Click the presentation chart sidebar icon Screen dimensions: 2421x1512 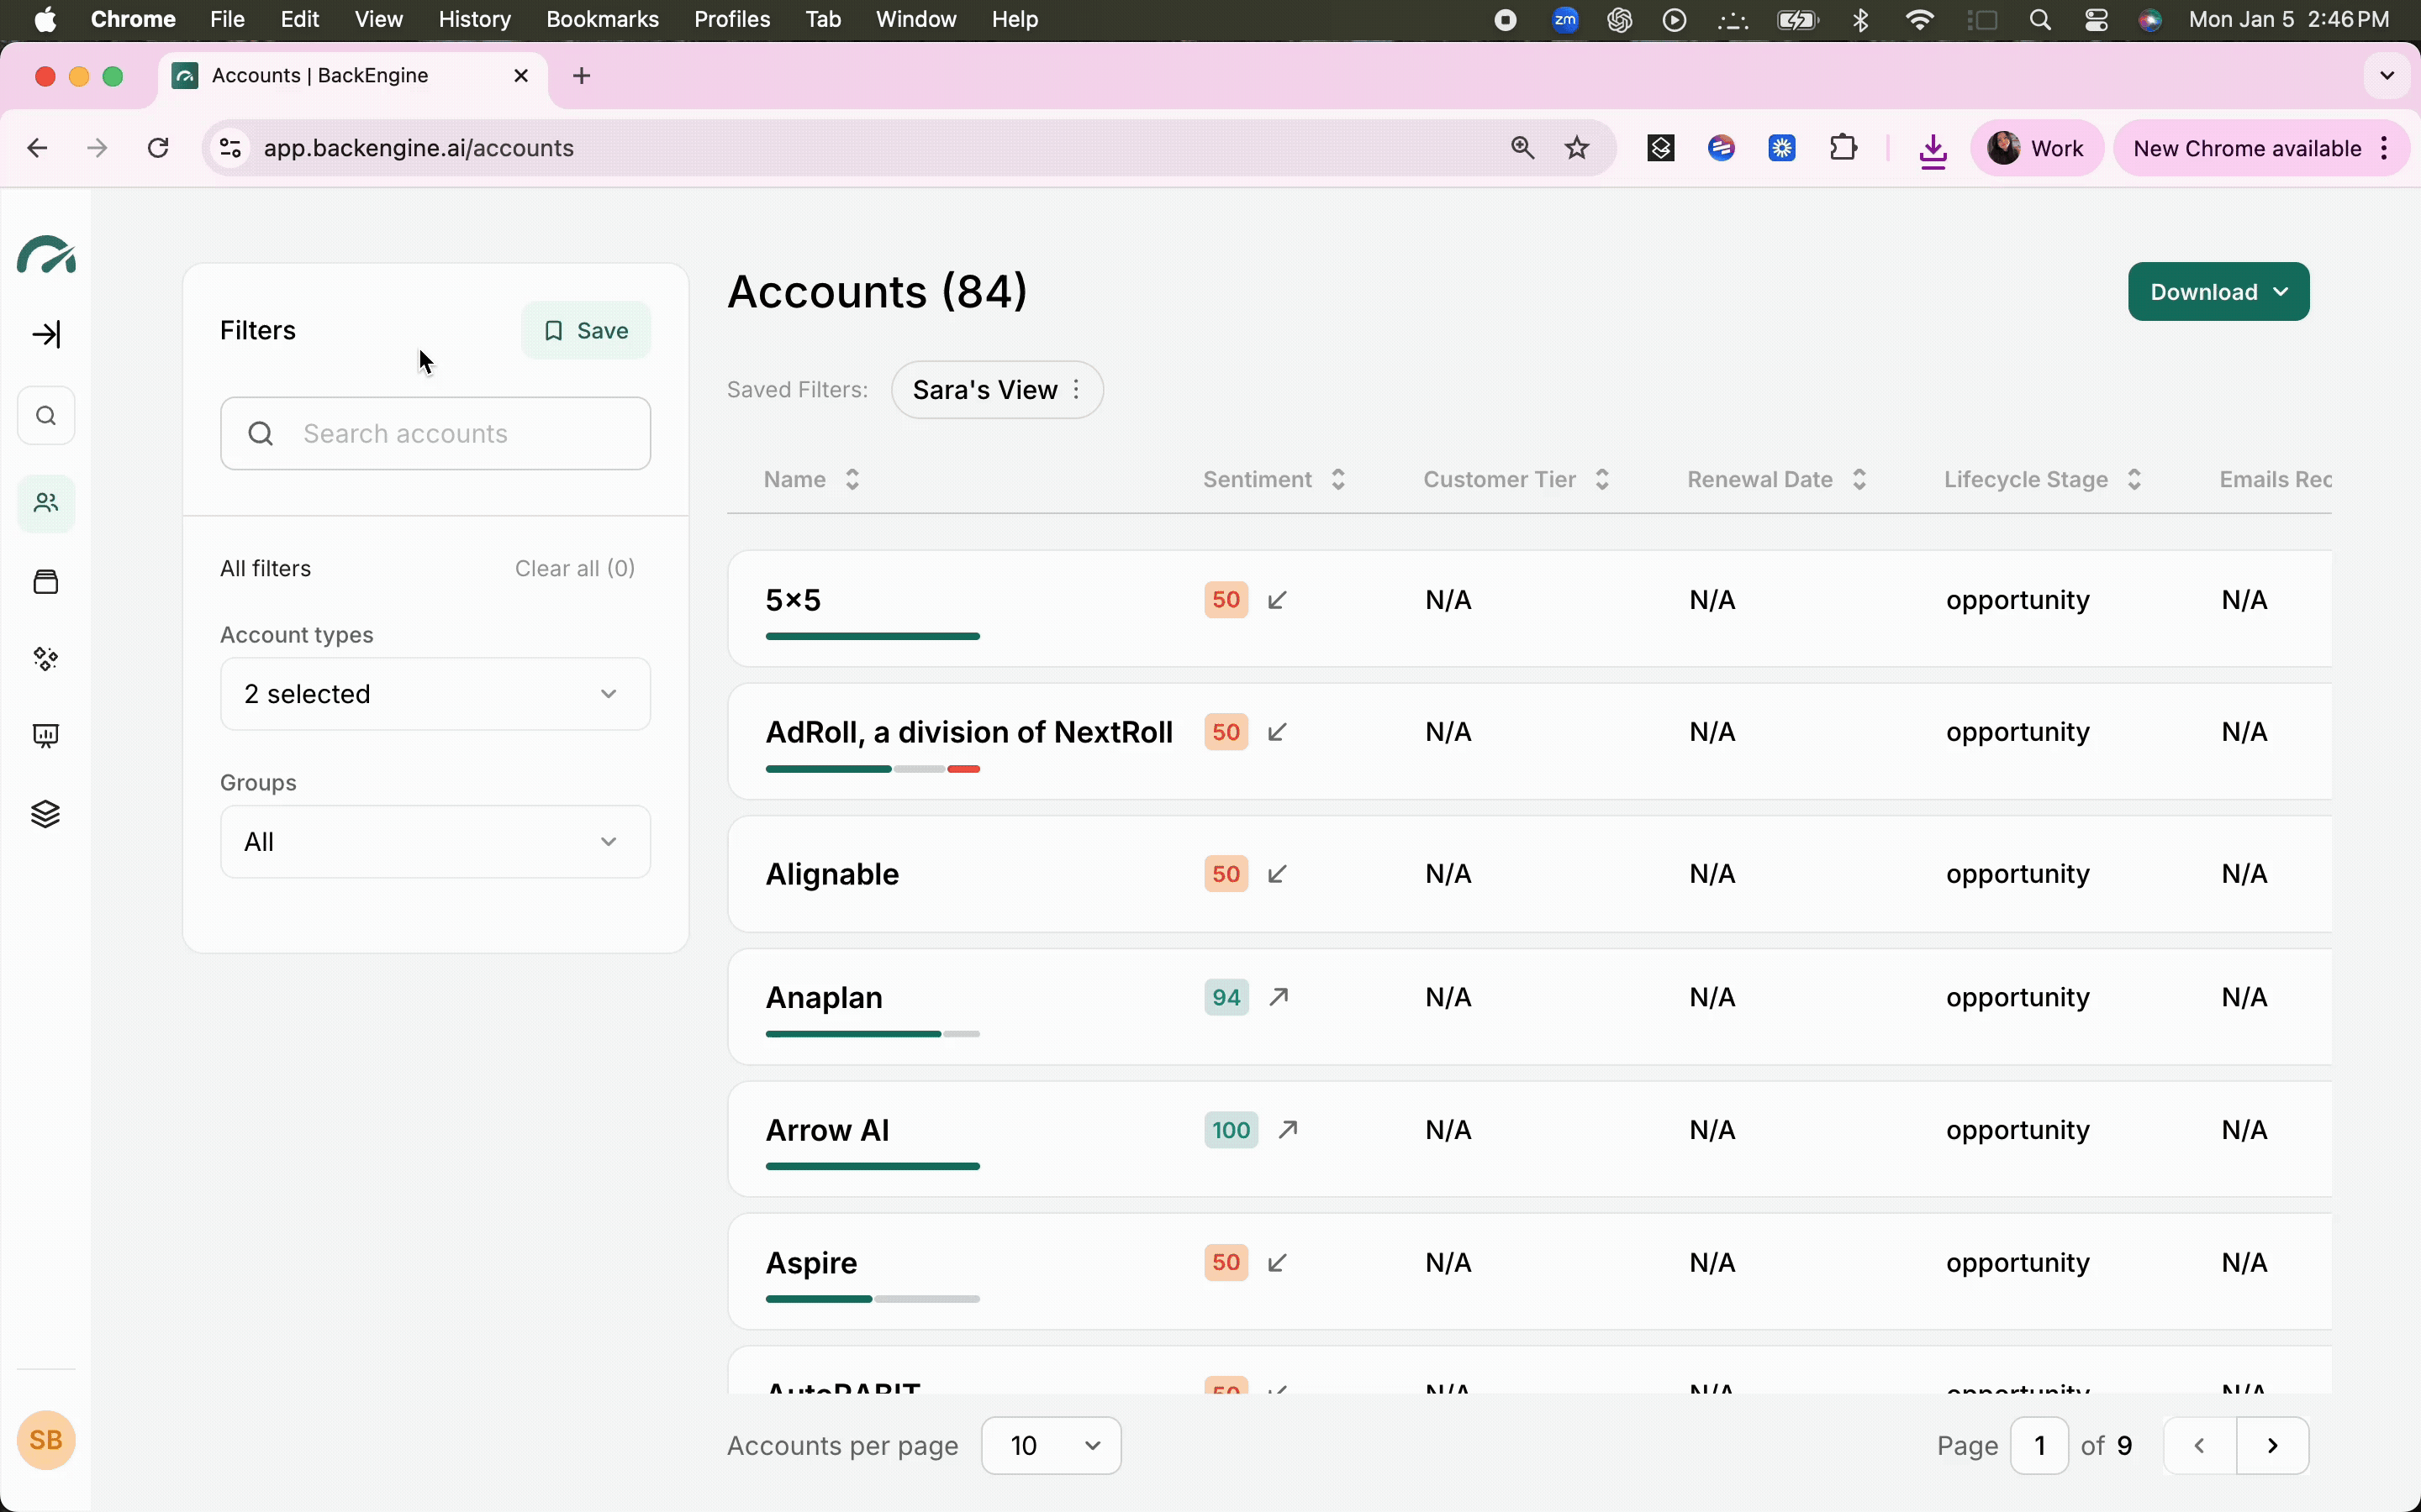46,736
